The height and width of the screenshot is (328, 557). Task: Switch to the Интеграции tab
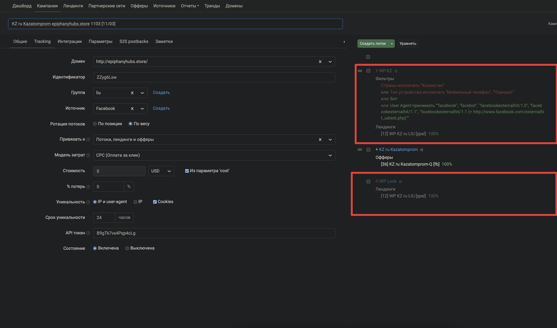(x=70, y=42)
